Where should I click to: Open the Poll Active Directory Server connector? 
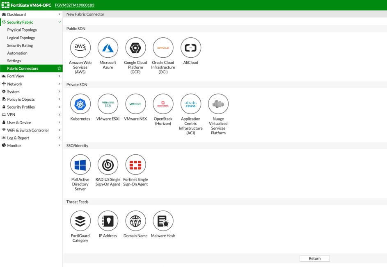pos(80,164)
